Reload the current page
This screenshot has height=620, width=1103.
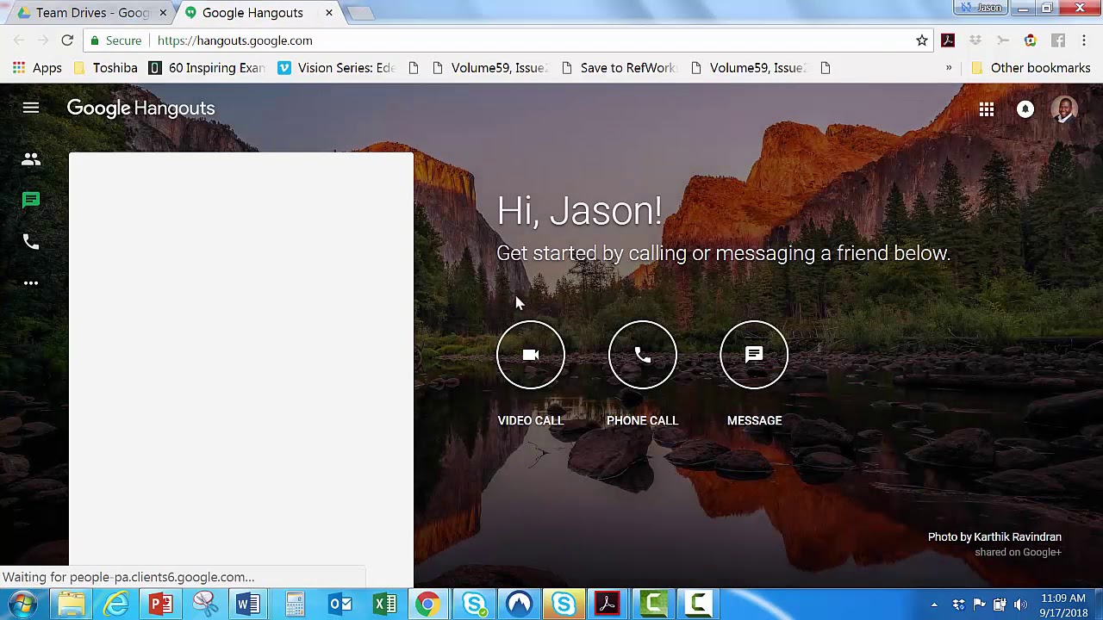tap(67, 40)
